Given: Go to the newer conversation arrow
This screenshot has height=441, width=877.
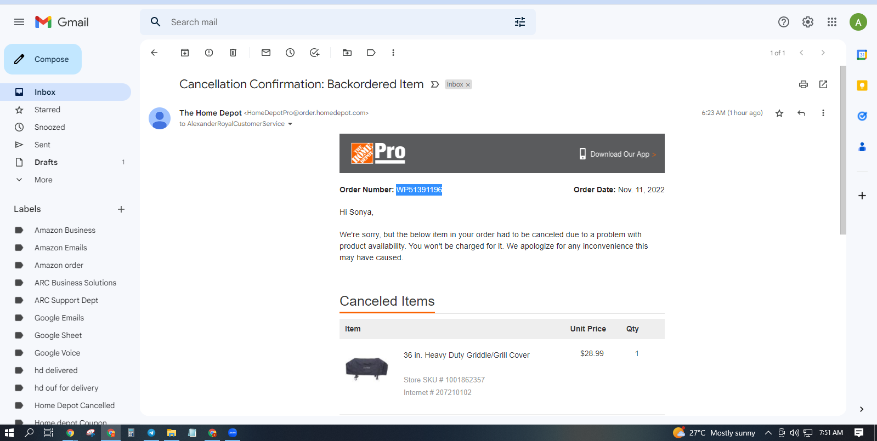Looking at the screenshot, I should point(801,53).
